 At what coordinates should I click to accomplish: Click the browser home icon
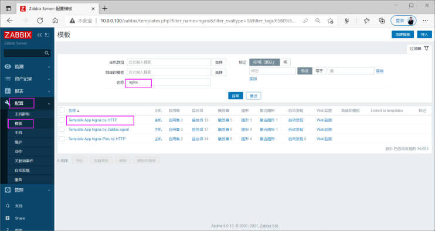pyautogui.click(x=55, y=21)
